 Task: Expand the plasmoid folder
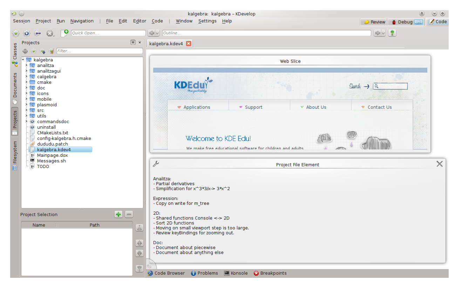click(x=26, y=105)
